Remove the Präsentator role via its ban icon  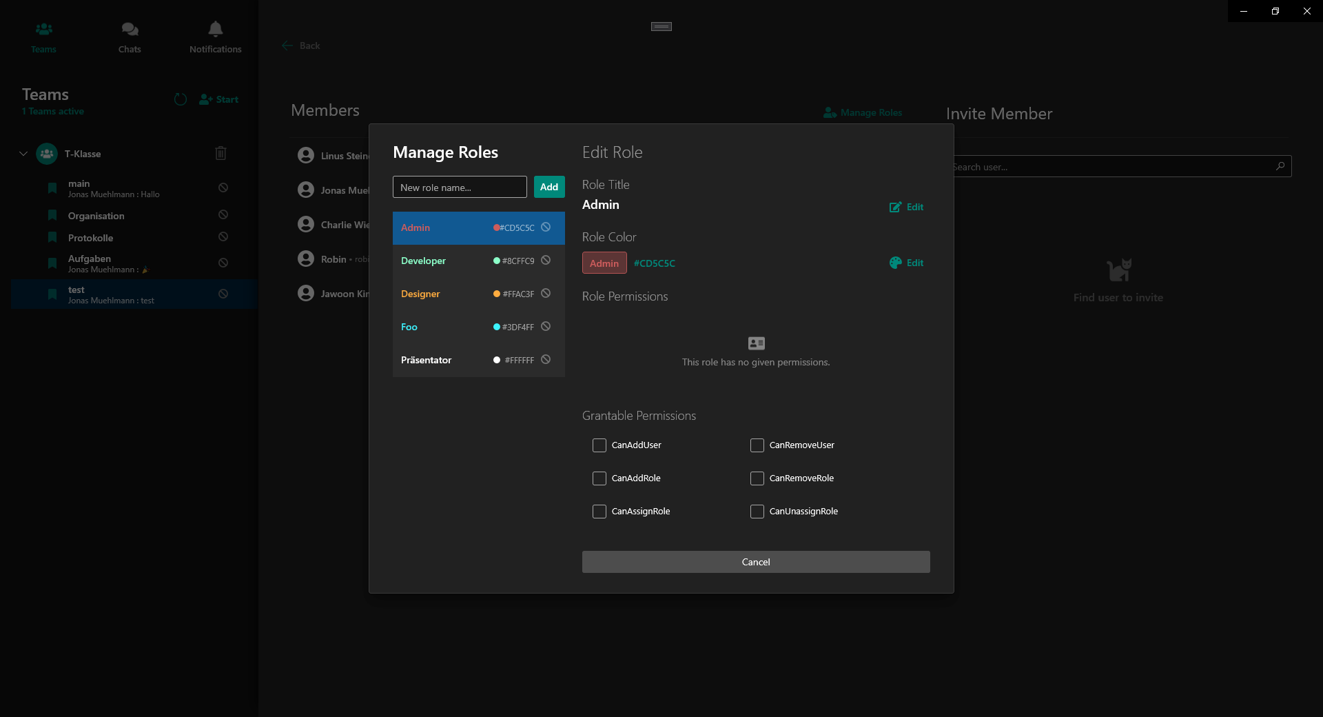coord(546,359)
